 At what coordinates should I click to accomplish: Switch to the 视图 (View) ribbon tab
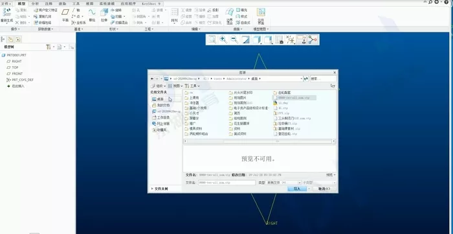(x=89, y=3)
